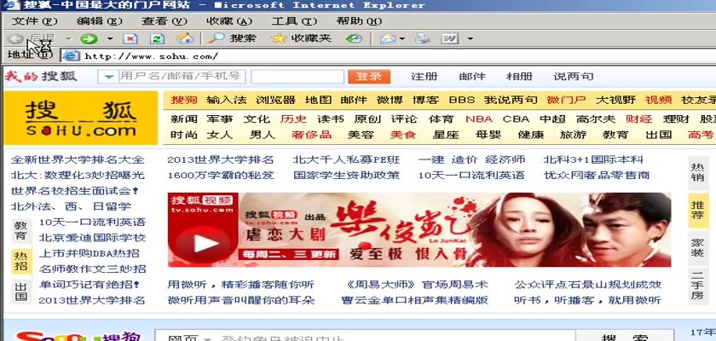Viewport: 716px width, 341px height.
Task: Open the 文件(F) menu
Action: 35,21
